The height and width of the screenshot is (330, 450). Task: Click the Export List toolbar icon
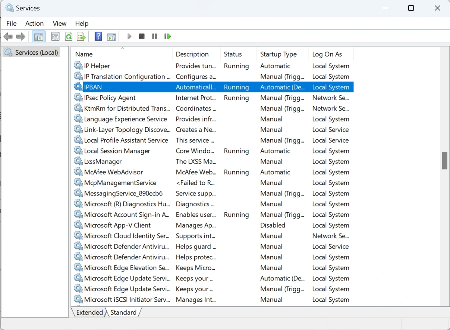click(x=81, y=37)
